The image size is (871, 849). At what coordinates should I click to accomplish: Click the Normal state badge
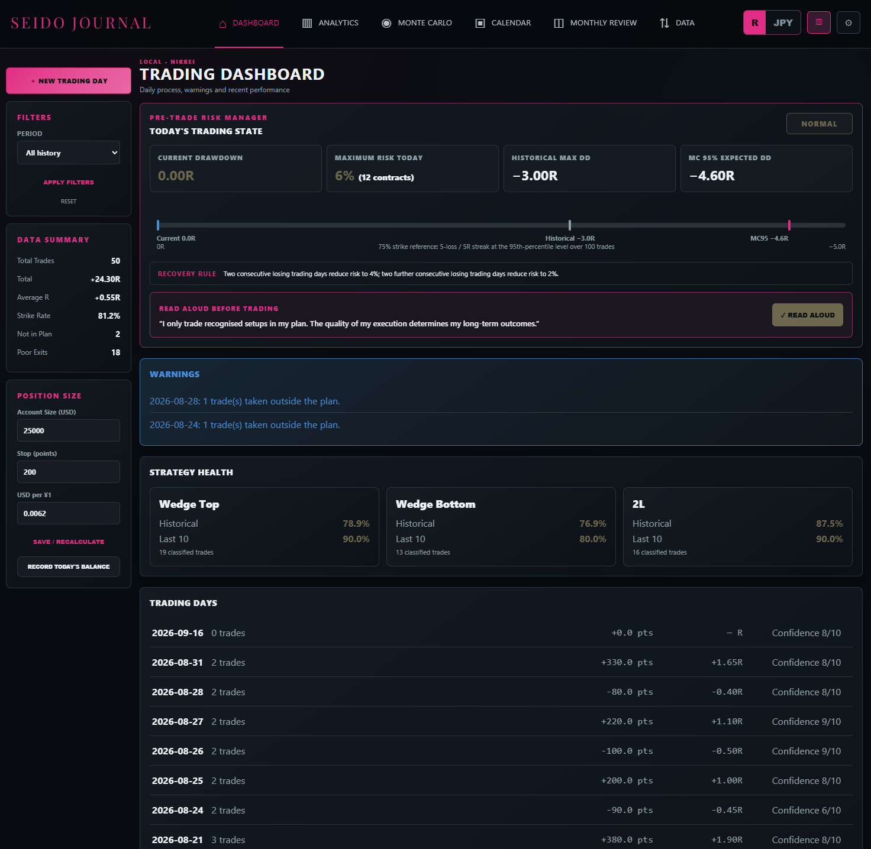pyautogui.click(x=819, y=124)
